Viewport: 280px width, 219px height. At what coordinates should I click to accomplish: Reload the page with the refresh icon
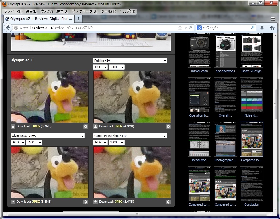[191, 28]
